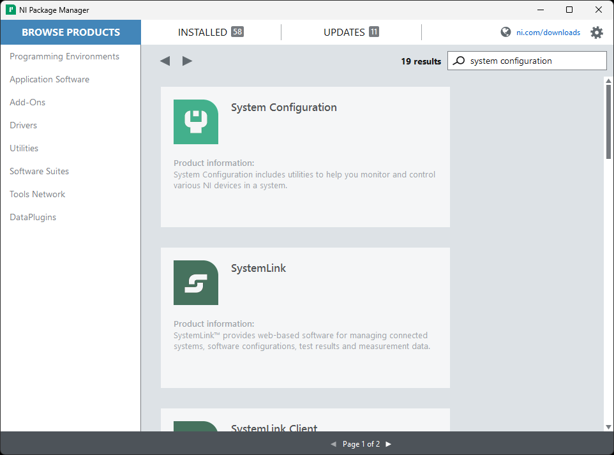The image size is (614, 455).
Task: Select Utilities category
Action: [24, 149]
